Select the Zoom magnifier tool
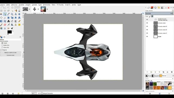Viewport: 174px width, 98px height. 12,14
